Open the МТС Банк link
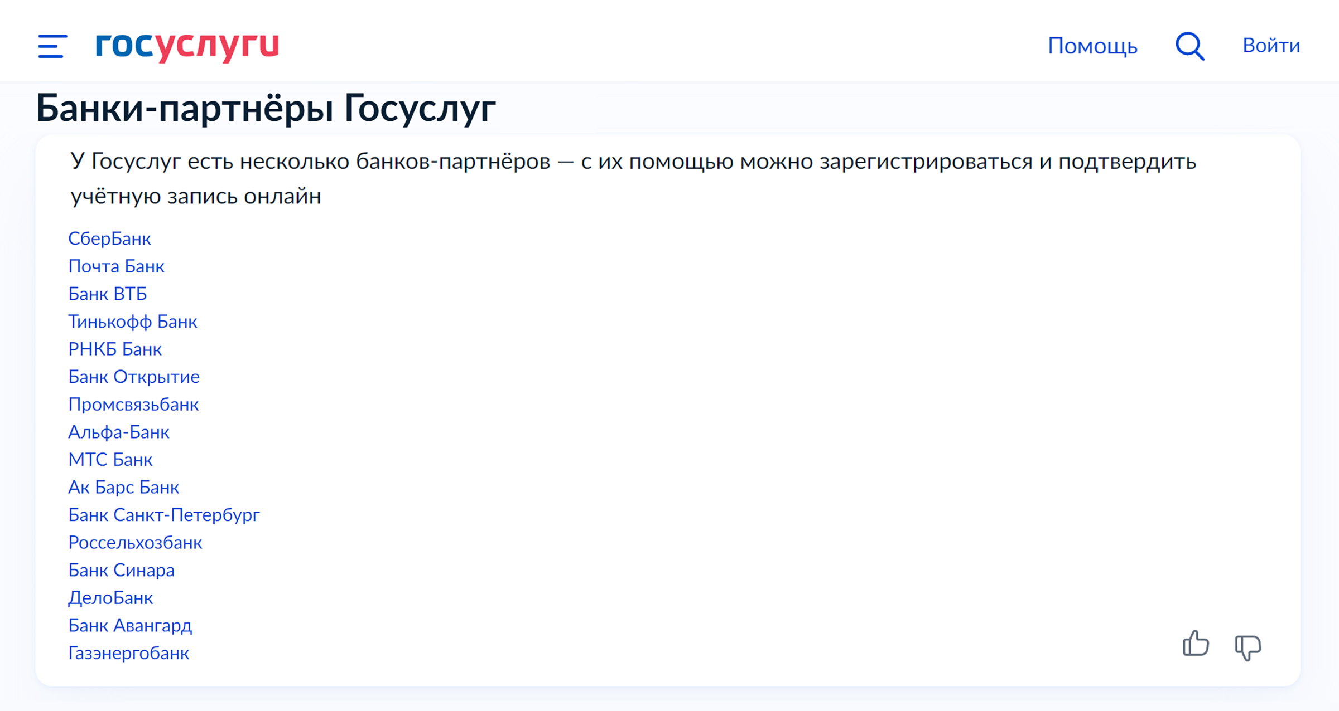The image size is (1339, 711). click(x=110, y=460)
